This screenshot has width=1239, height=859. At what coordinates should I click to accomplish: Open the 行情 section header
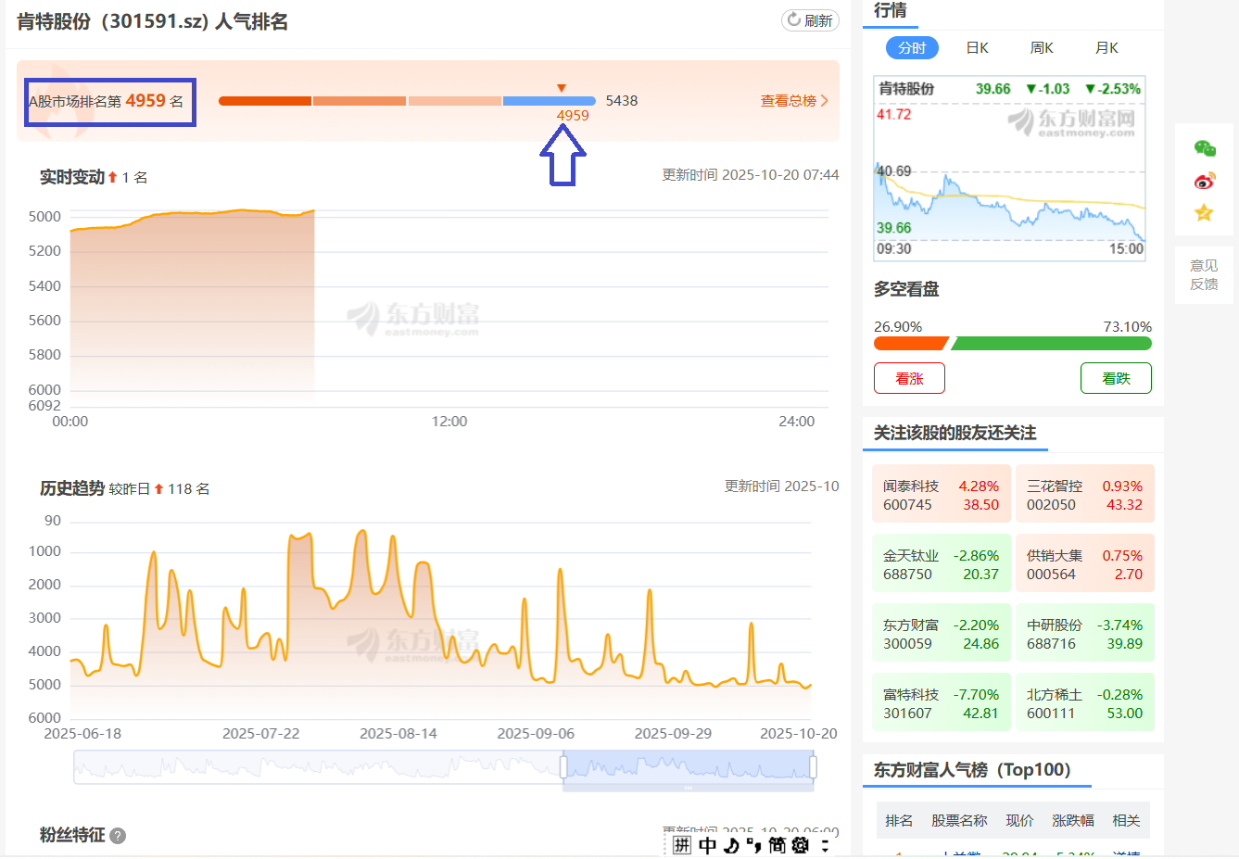point(891,10)
